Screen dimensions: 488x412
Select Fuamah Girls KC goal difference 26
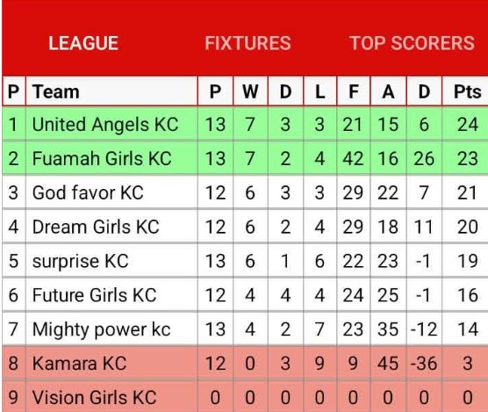(424, 158)
